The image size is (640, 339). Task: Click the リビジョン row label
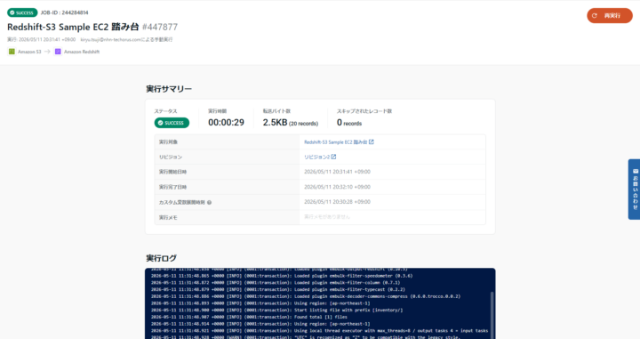(171, 157)
